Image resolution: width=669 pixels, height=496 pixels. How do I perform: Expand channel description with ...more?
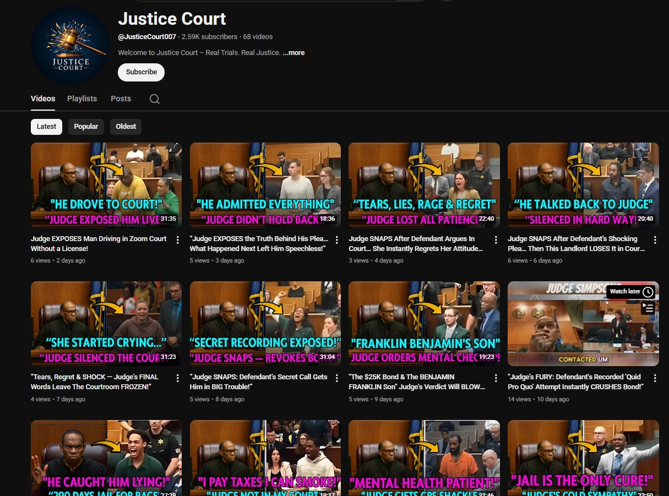click(293, 53)
